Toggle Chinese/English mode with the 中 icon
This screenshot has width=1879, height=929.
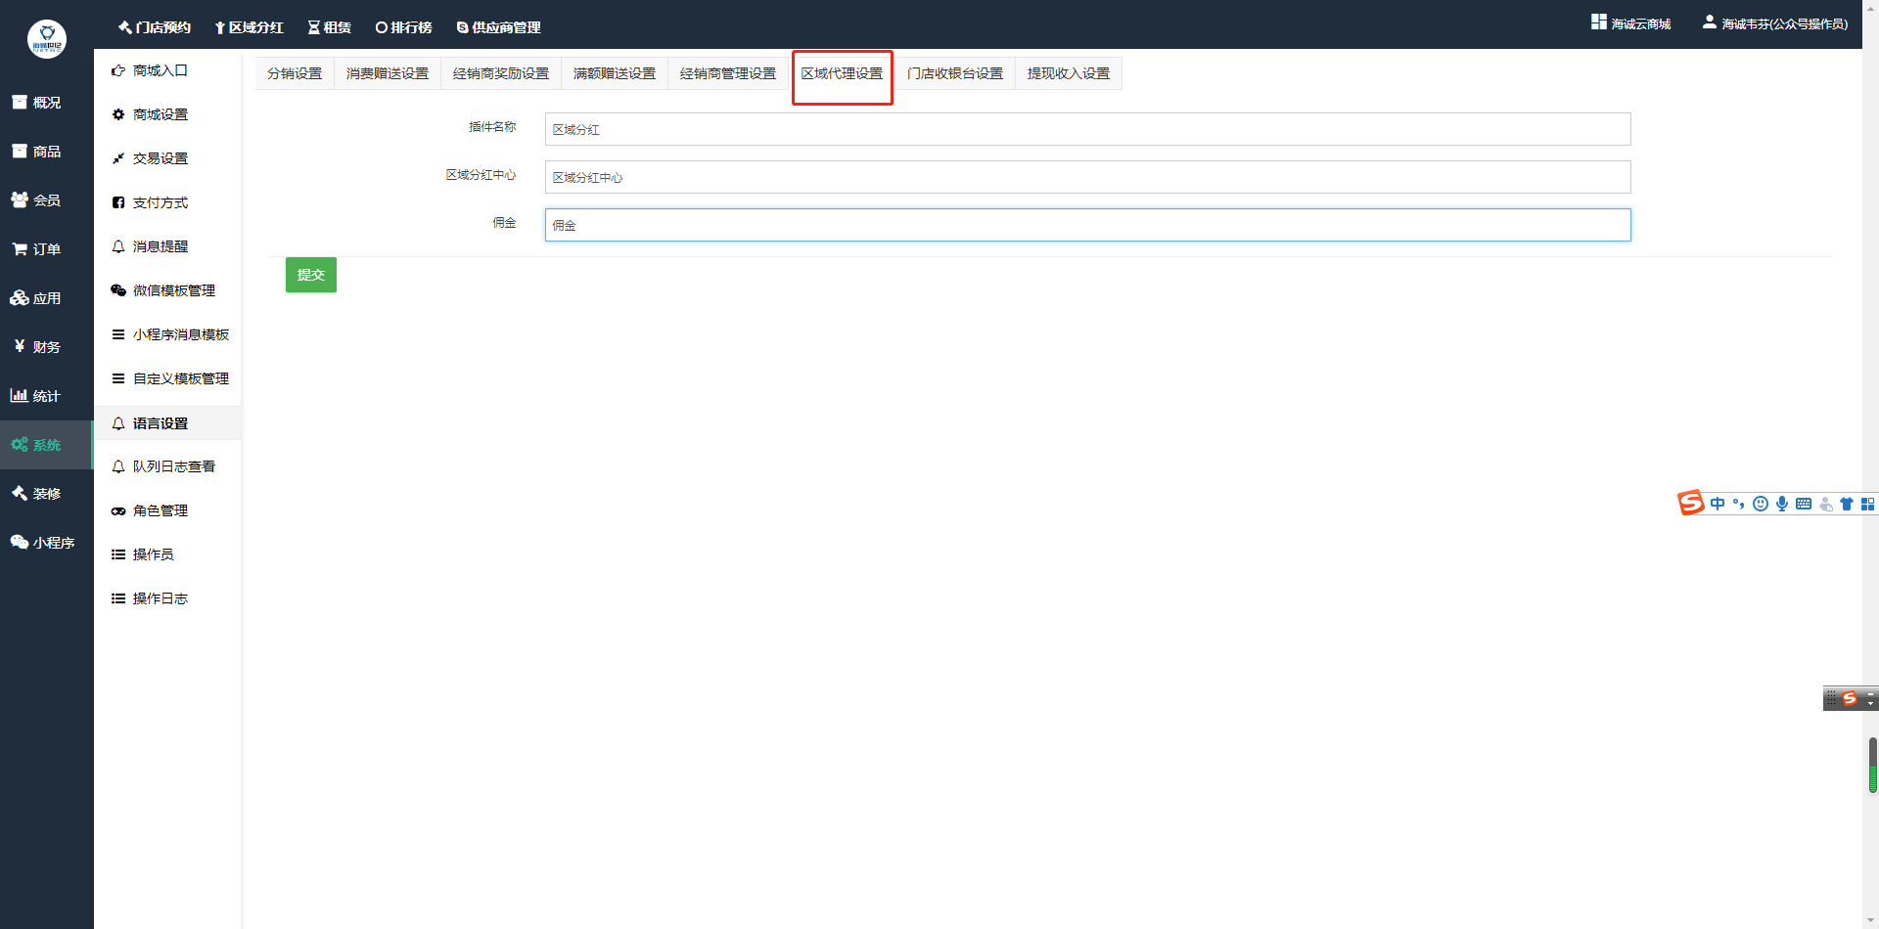[1718, 504]
